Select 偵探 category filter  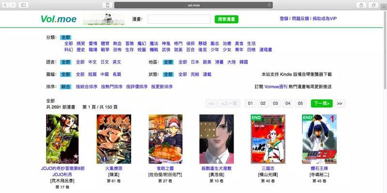pyautogui.click(x=190, y=43)
